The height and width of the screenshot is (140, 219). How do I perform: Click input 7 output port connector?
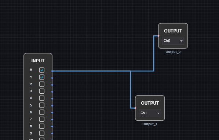[x=52, y=120]
